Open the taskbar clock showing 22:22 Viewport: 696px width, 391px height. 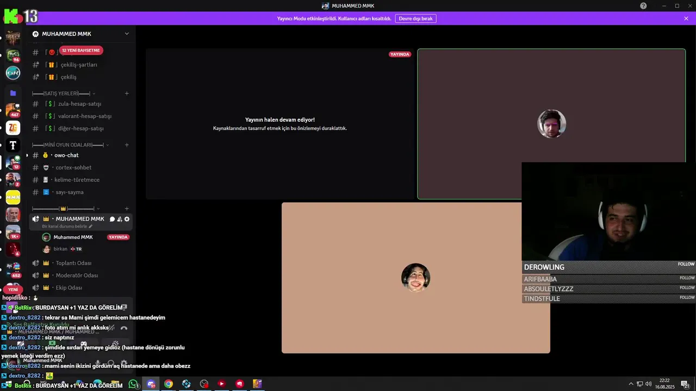664,384
